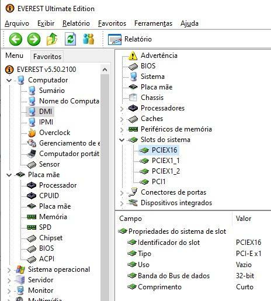Image resolution: width=271 pixels, height=301 pixels.
Task: Switch to the Favoritos tab
Action: [x=47, y=57]
